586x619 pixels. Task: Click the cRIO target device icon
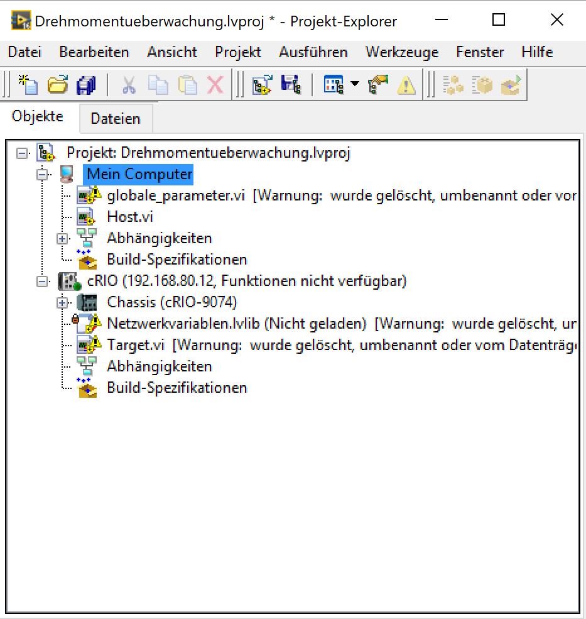(70, 281)
